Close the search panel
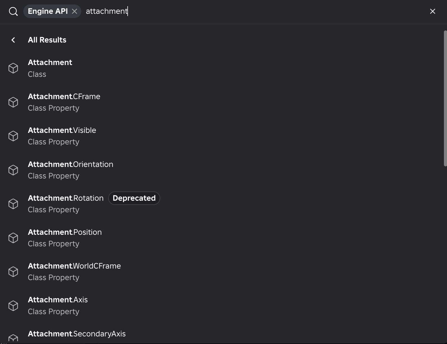 (x=432, y=11)
